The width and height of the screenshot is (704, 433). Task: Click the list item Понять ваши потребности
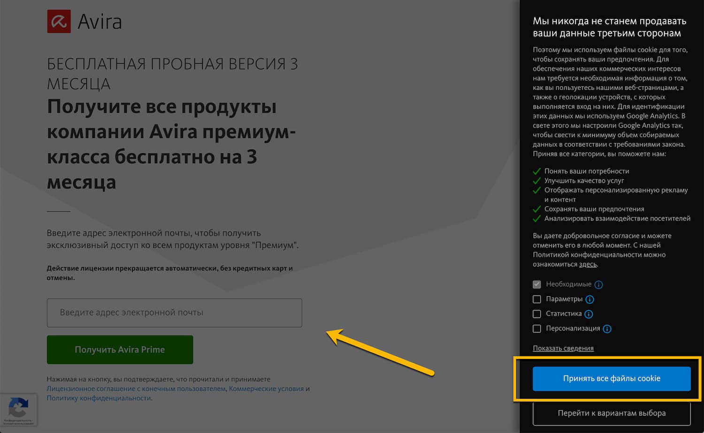pos(587,171)
